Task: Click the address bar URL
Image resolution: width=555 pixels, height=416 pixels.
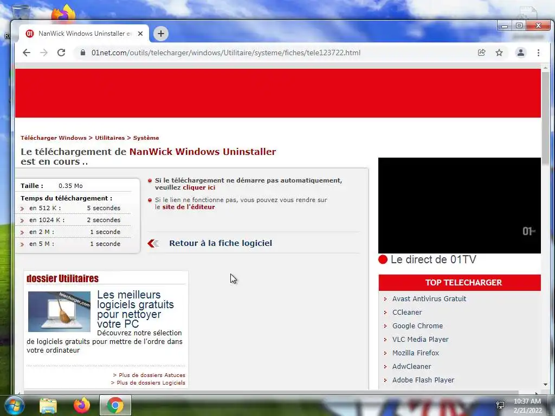Action: tap(226, 53)
